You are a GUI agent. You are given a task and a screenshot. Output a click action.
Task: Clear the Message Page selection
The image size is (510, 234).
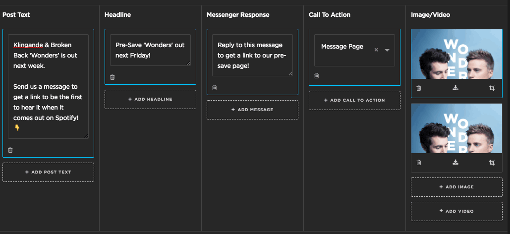point(376,50)
